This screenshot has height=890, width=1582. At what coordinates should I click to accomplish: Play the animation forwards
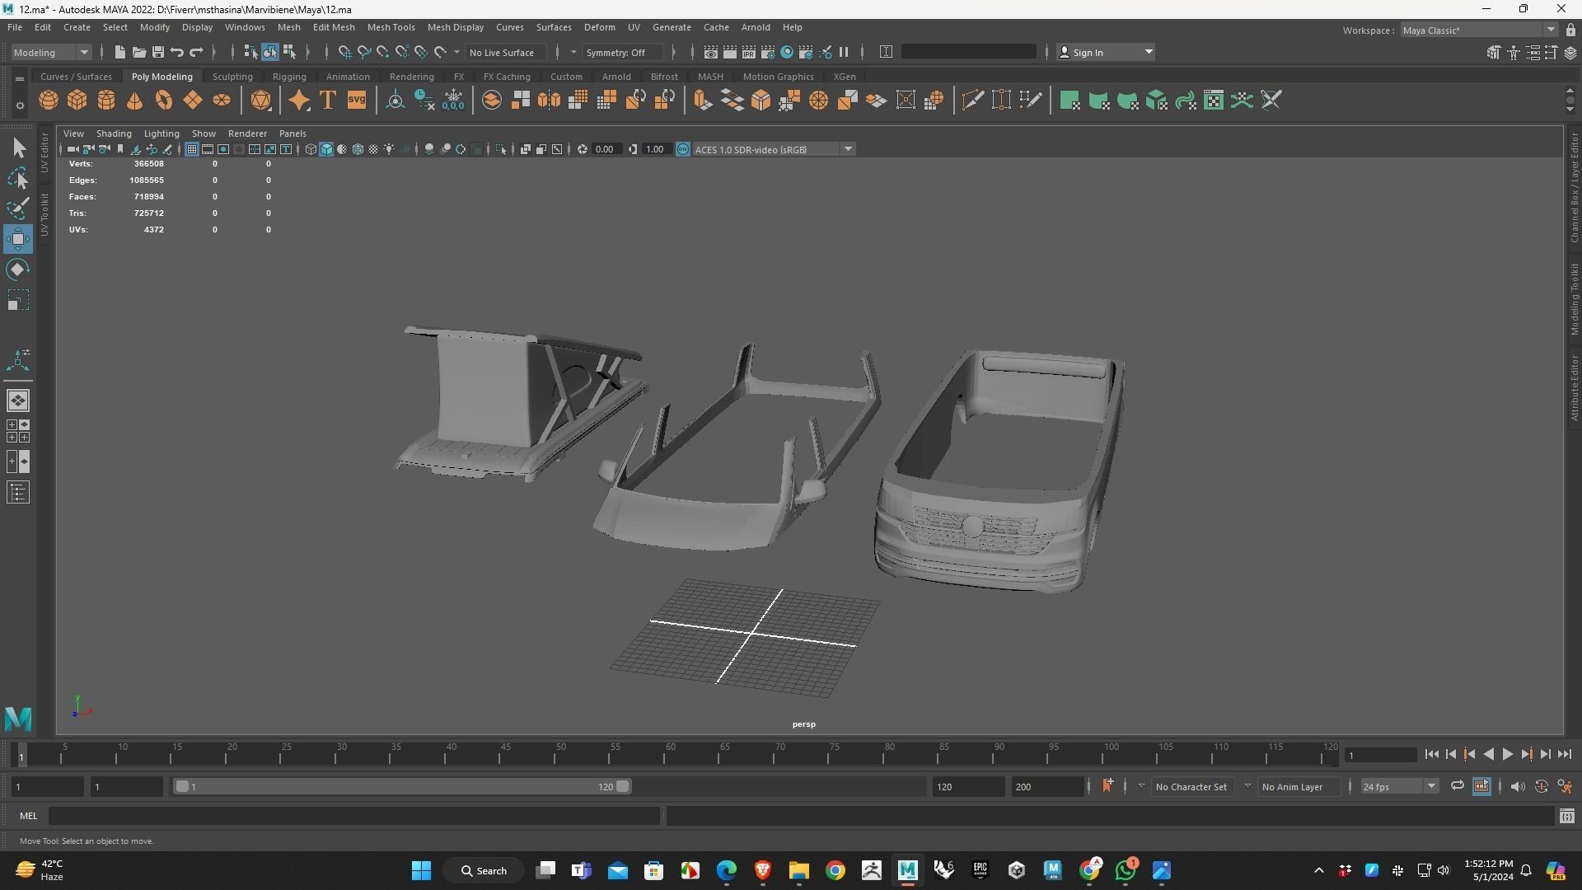[x=1507, y=754]
